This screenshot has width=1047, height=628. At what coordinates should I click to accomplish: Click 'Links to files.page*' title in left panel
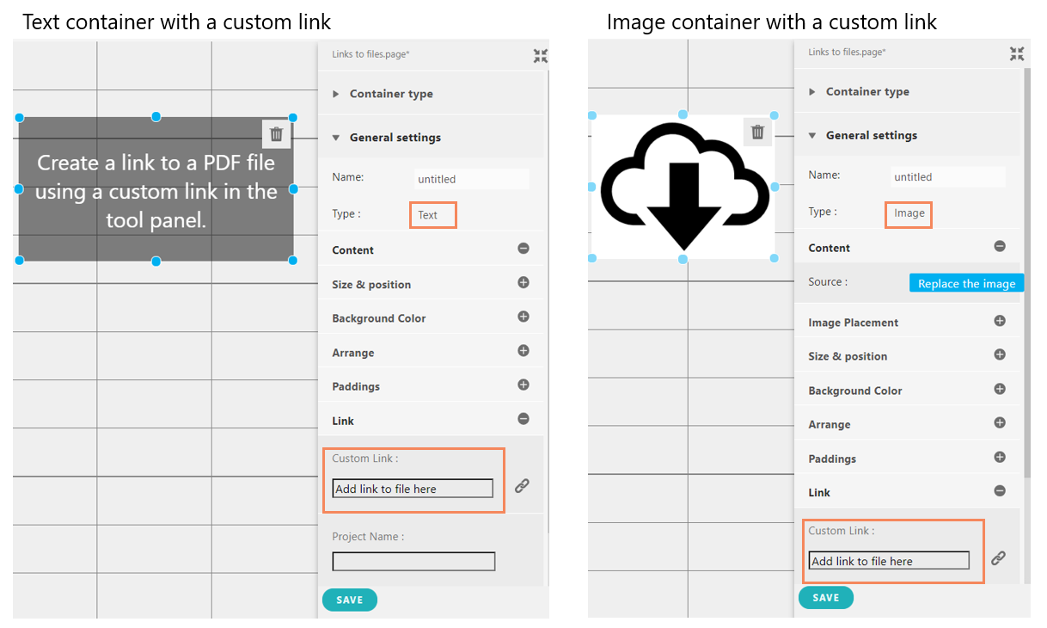(370, 54)
